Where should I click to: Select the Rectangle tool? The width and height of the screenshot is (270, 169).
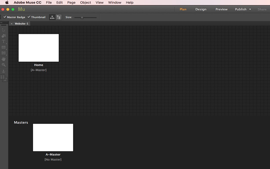[x=3, y=47]
